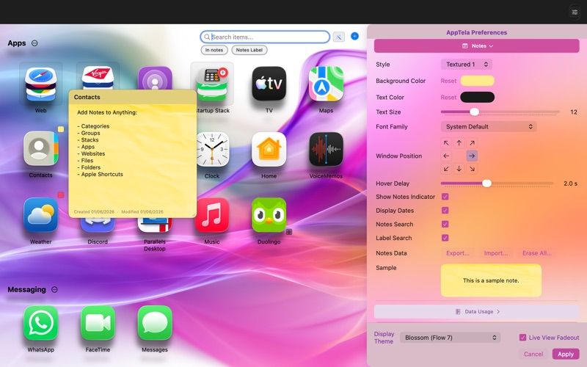The image size is (587, 367).
Task: Toggle Show Notes Indicator checkbox
Action: (445, 197)
